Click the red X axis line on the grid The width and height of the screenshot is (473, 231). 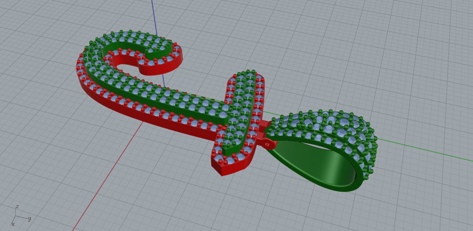107,176
